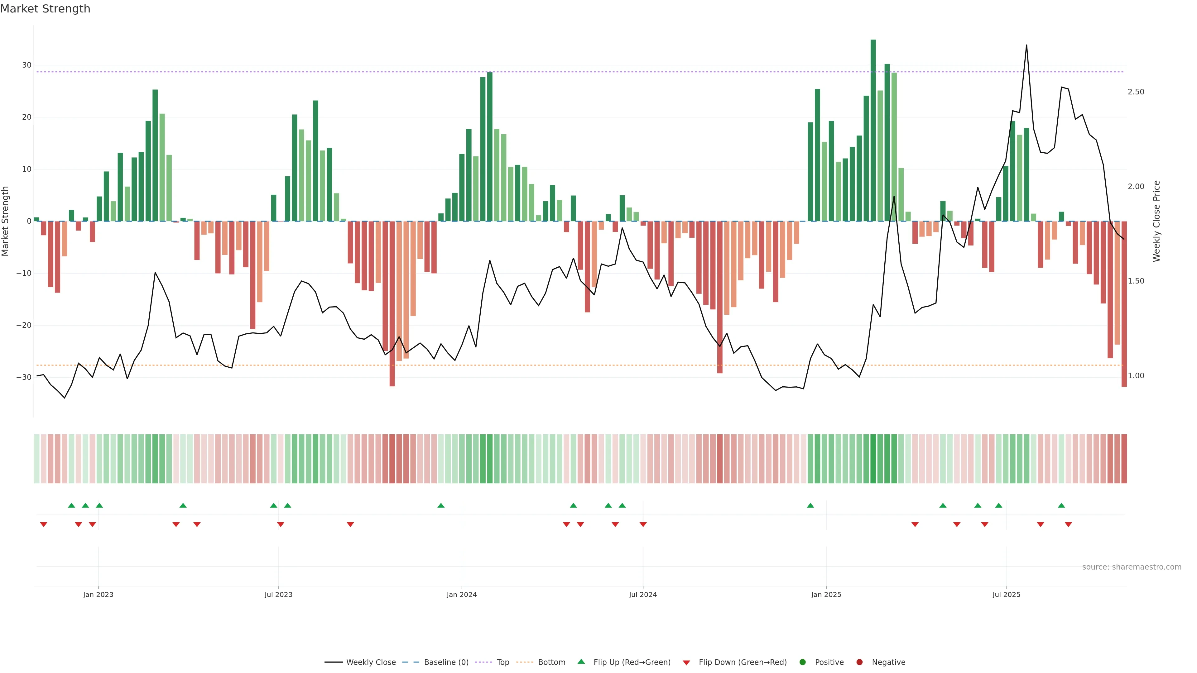Toggle the Weekly Close legend entry
Screen dimensions: 1197x673
370,662
